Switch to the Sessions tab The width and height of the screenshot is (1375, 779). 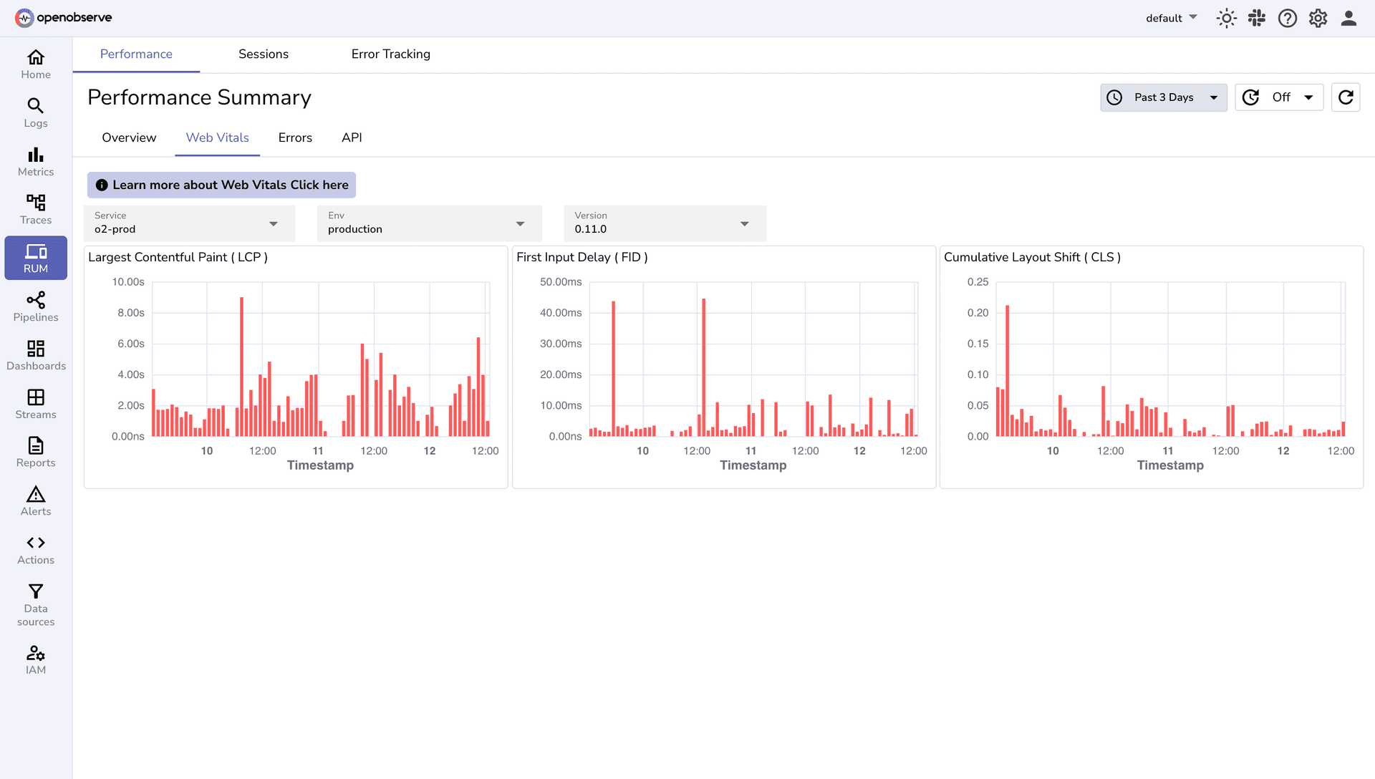tap(263, 54)
